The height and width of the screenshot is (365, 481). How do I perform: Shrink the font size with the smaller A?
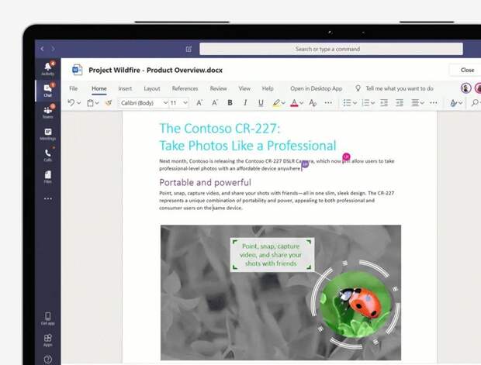215,102
